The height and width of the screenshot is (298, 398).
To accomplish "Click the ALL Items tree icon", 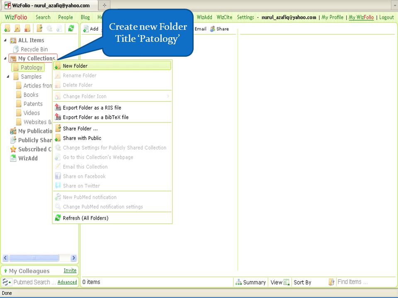I will 13,40.
